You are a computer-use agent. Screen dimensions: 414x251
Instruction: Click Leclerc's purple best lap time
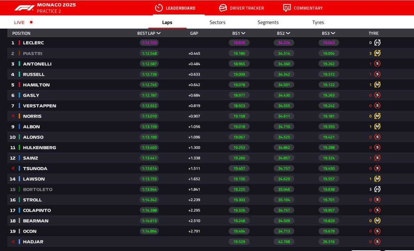pyautogui.click(x=149, y=43)
